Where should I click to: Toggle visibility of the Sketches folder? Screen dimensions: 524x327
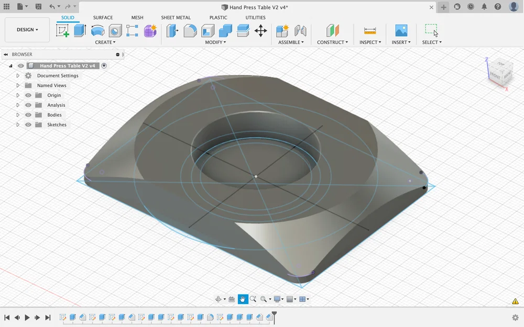click(x=28, y=125)
